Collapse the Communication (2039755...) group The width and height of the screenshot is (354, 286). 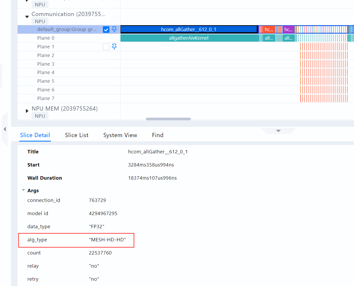[27, 17]
